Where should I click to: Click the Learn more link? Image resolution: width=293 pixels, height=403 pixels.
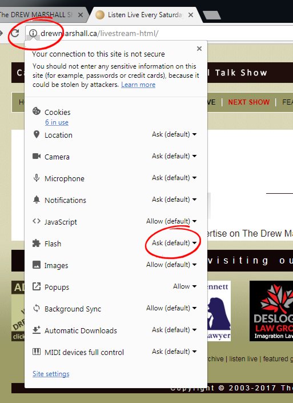(x=138, y=85)
